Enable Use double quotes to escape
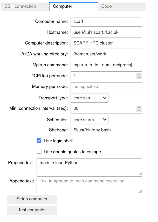Image resolution: width=158 pixels, height=222 pixels. 39,151
